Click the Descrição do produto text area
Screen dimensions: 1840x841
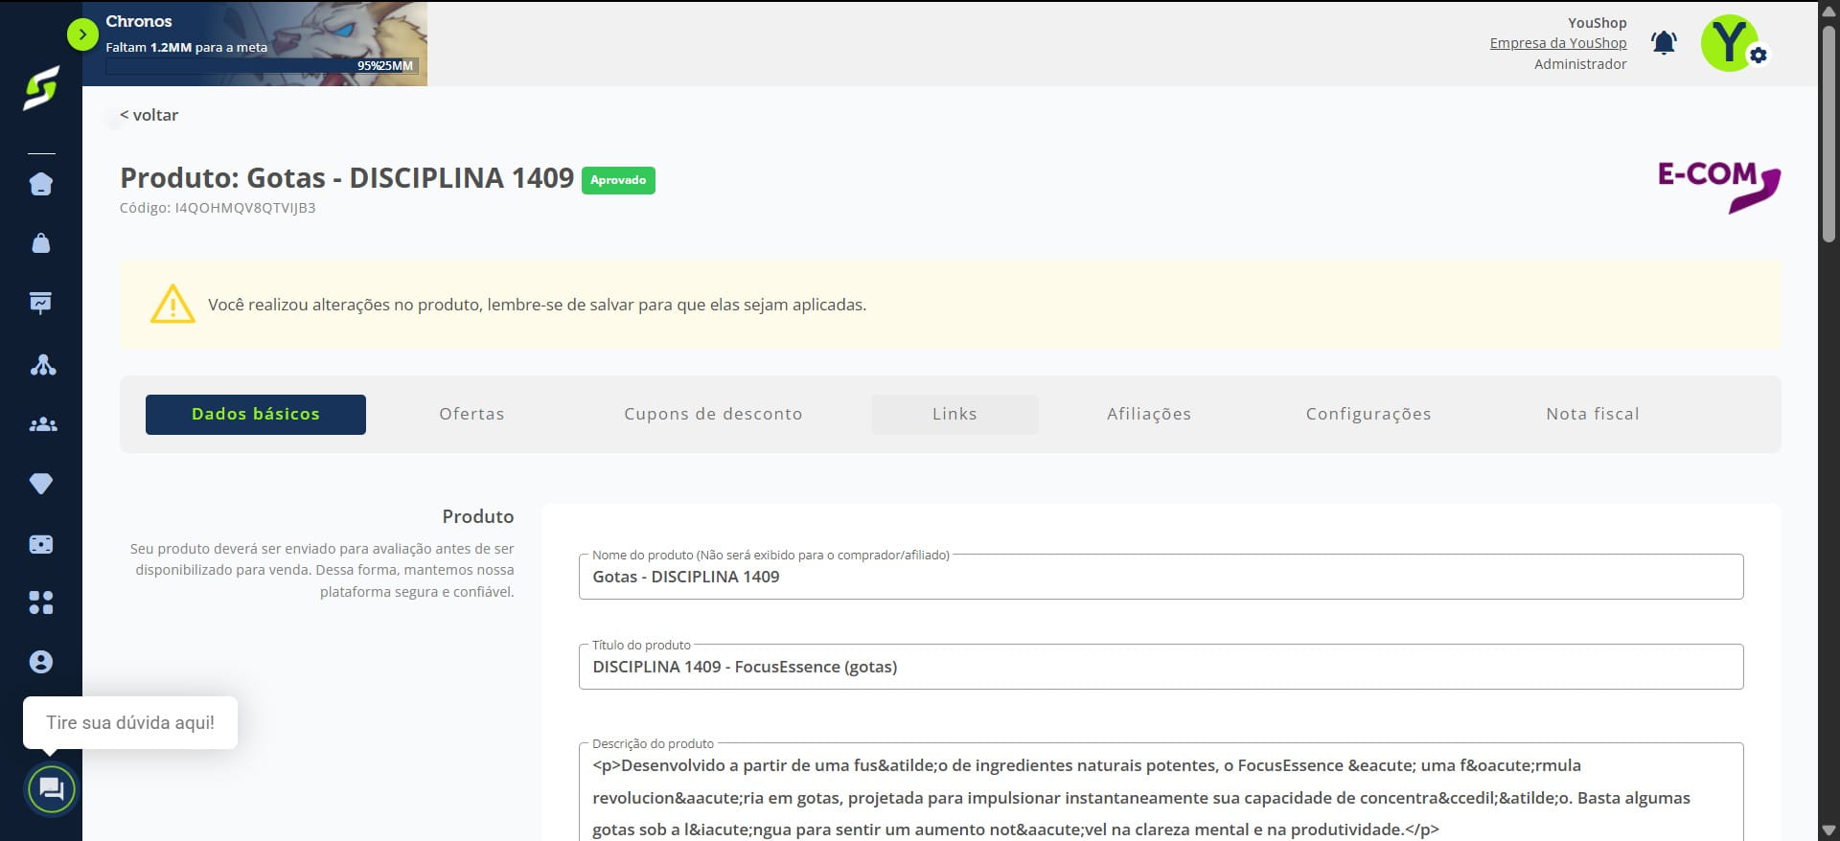pyautogui.click(x=1161, y=793)
